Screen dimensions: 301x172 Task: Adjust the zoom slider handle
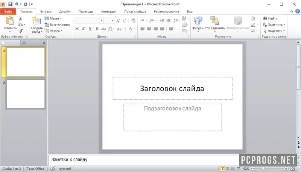pos(263,169)
